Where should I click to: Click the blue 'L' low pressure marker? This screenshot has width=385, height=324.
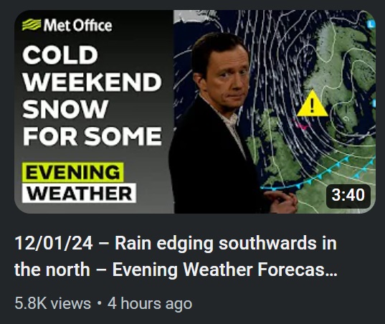pos(371,24)
